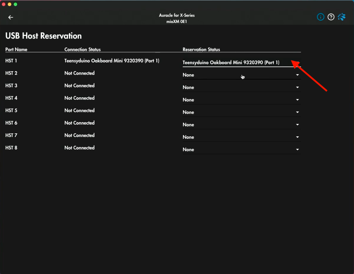
Task: Click the Auracle for X-Series title
Action: tap(177, 15)
